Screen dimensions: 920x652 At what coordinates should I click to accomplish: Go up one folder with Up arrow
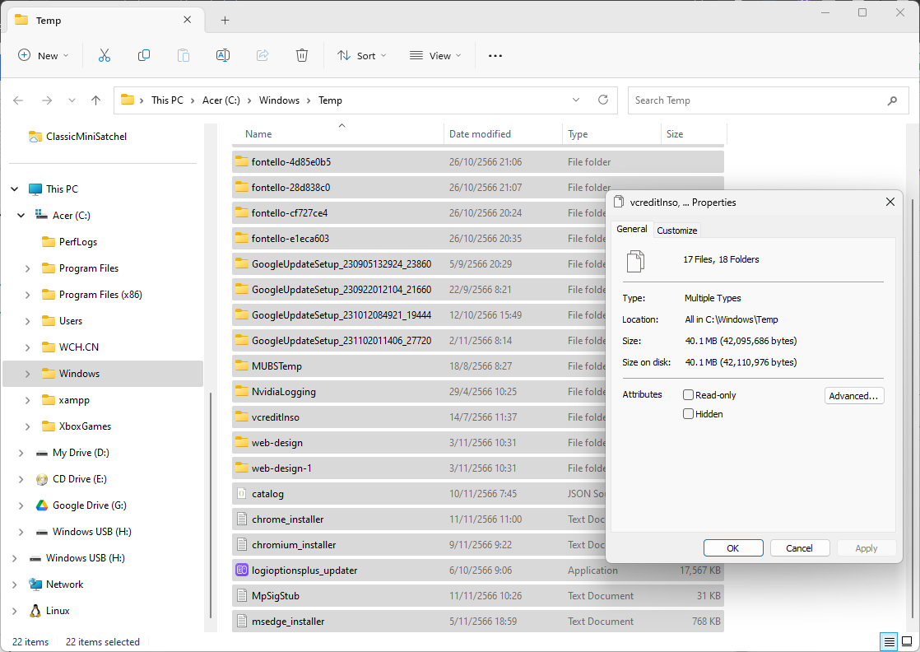coord(95,100)
